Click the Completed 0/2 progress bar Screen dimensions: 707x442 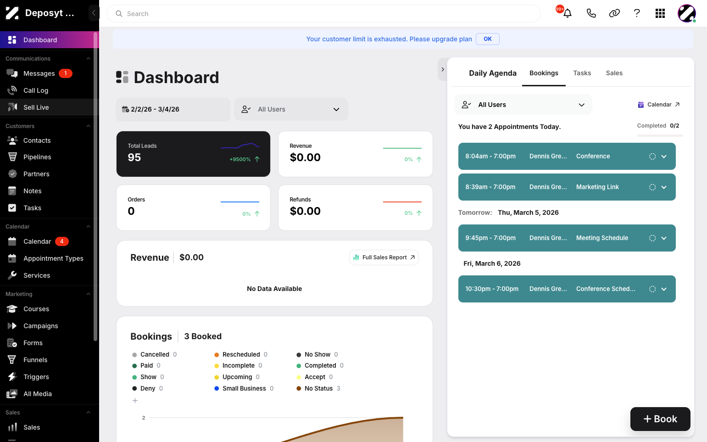[660, 135]
